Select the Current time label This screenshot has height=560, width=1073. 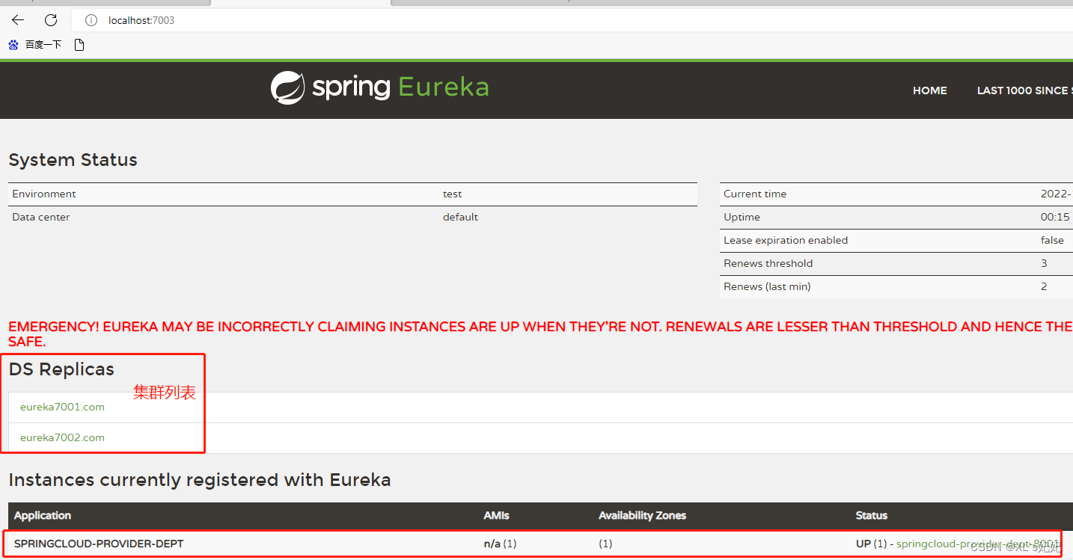pos(755,194)
